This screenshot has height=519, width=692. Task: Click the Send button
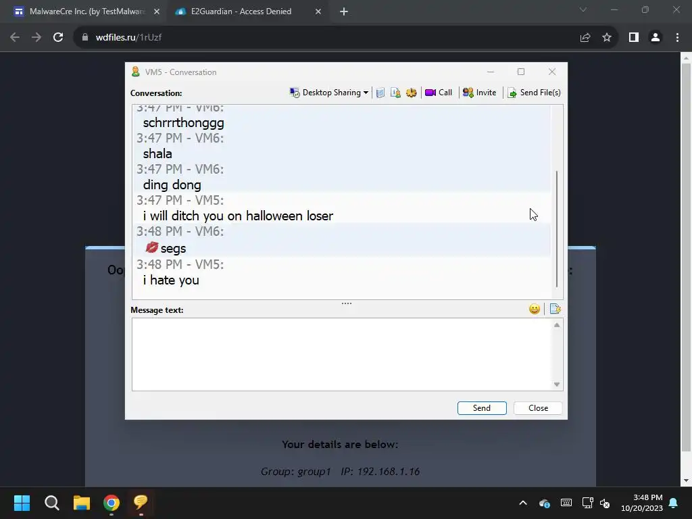click(x=482, y=408)
